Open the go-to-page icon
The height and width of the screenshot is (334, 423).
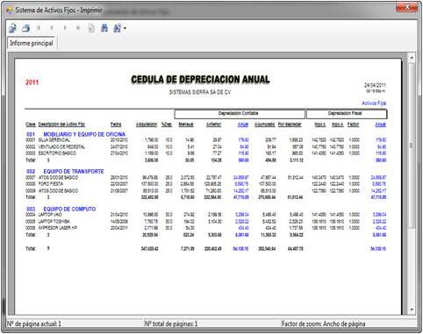tap(91, 28)
